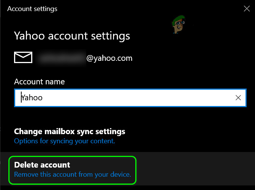
Task: Click the "Account name" field label
Action: point(39,82)
